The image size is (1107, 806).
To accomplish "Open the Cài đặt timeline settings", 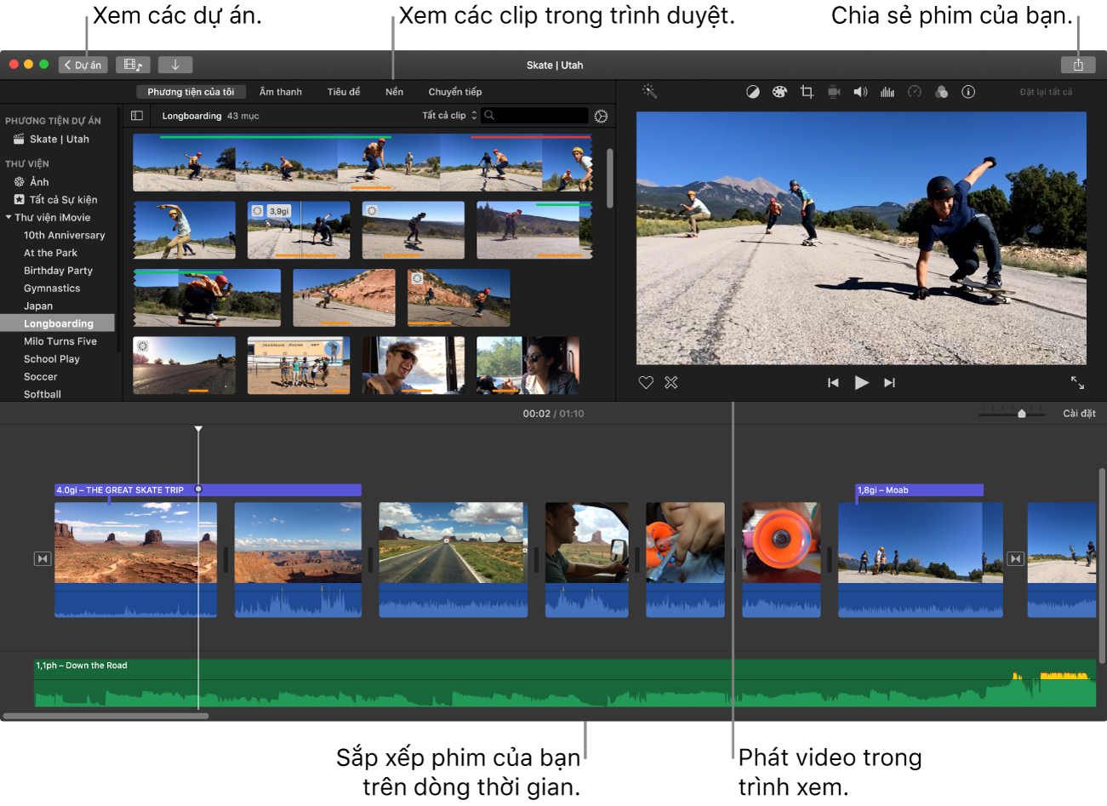I will (1078, 413).
